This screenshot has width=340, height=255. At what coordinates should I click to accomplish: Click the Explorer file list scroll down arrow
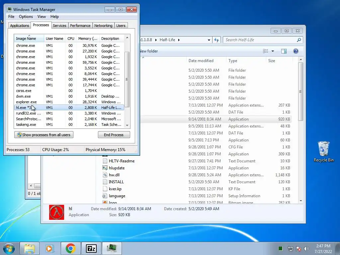point(301,201)
